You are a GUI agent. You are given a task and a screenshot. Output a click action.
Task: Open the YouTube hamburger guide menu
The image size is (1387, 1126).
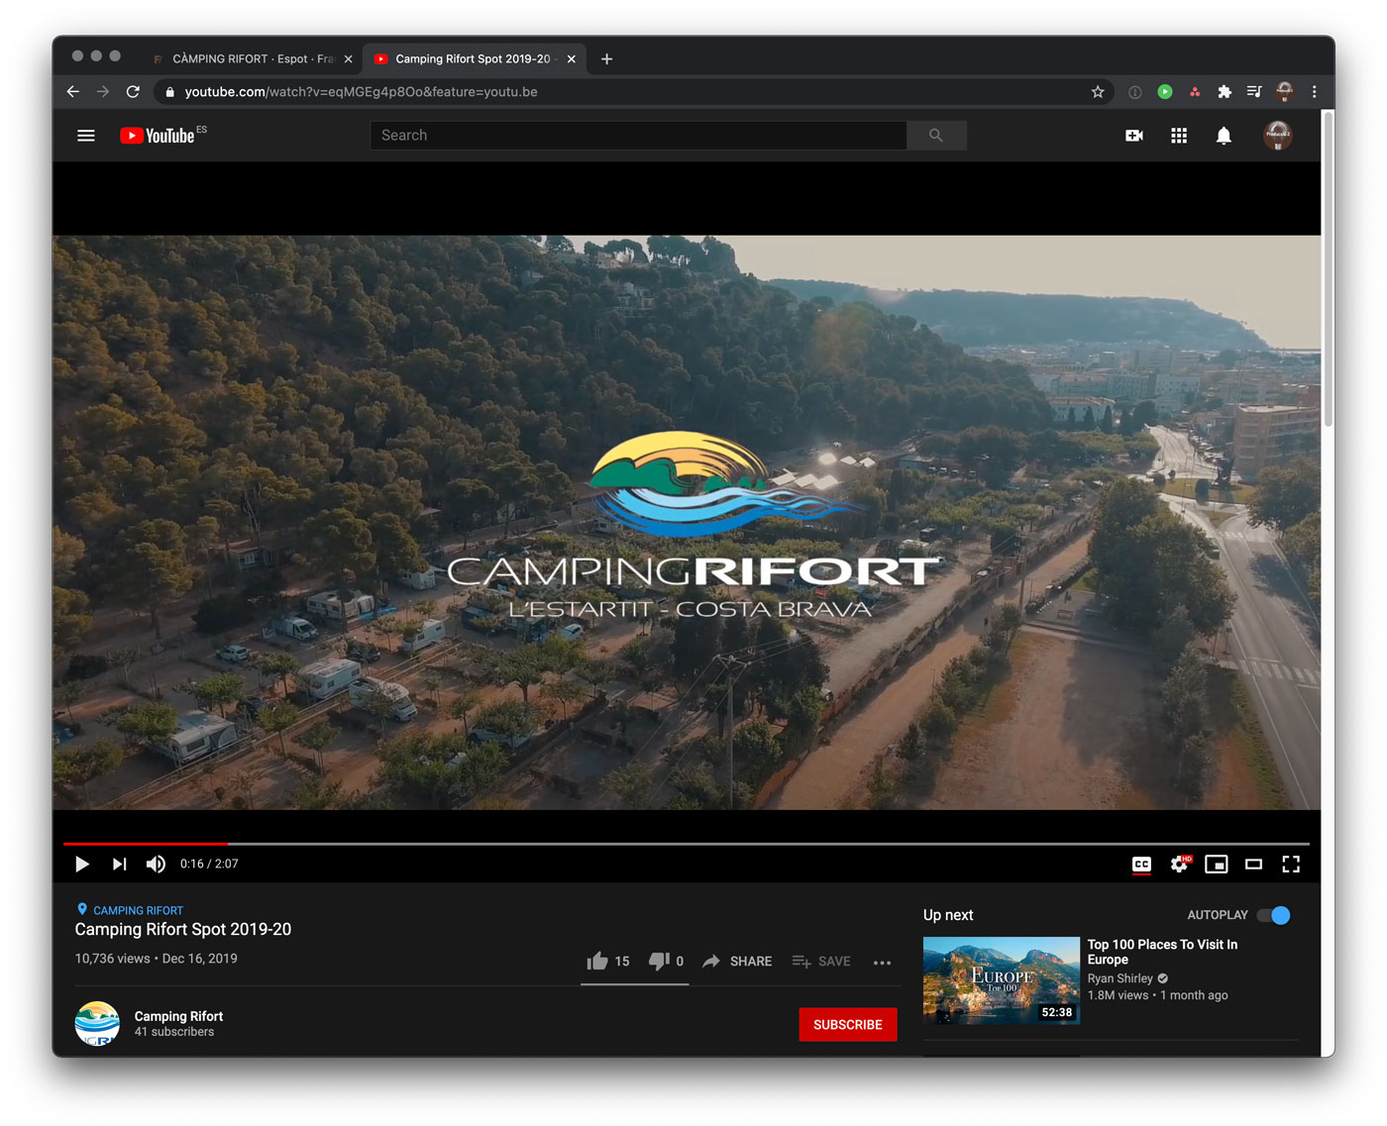tap(86, 136)
